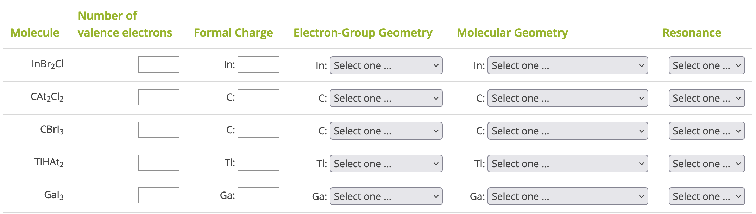Expand TlHAt2 resonance dropdown
The width and height of the screenshot is (756, 214).
click(706, 164)
